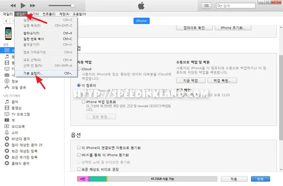The width and height of the screenshot is (283, 186).
Task: Open 책 books in sidebar
Action: [13, 120]
